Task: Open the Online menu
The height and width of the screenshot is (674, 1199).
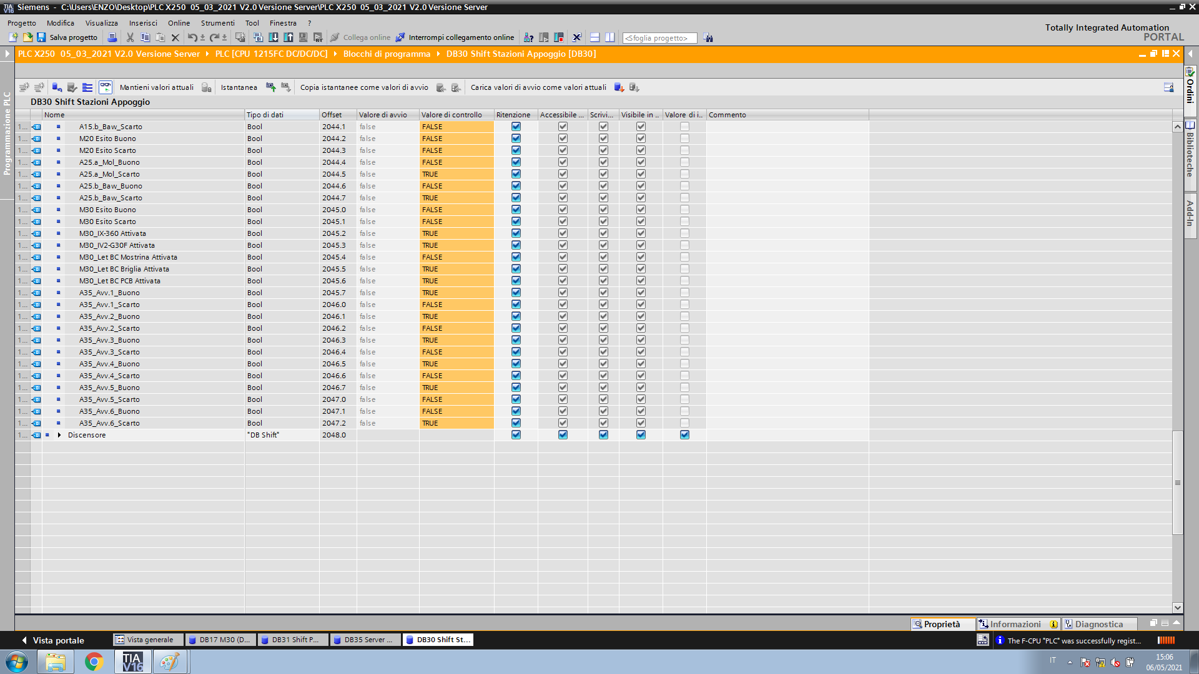Action: [x=179, y=23]
